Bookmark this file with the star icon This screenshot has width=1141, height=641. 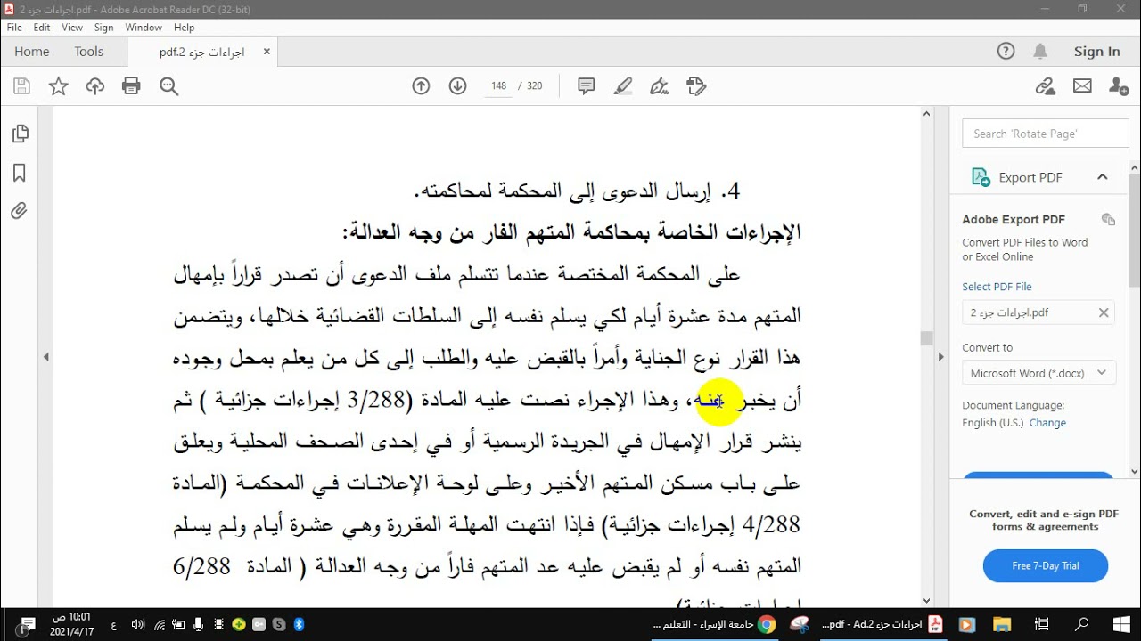coord(58,85)
